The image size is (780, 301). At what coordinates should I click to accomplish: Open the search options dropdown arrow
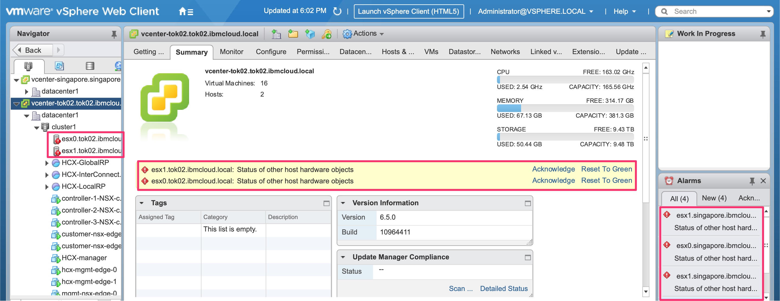click(769, 11)
